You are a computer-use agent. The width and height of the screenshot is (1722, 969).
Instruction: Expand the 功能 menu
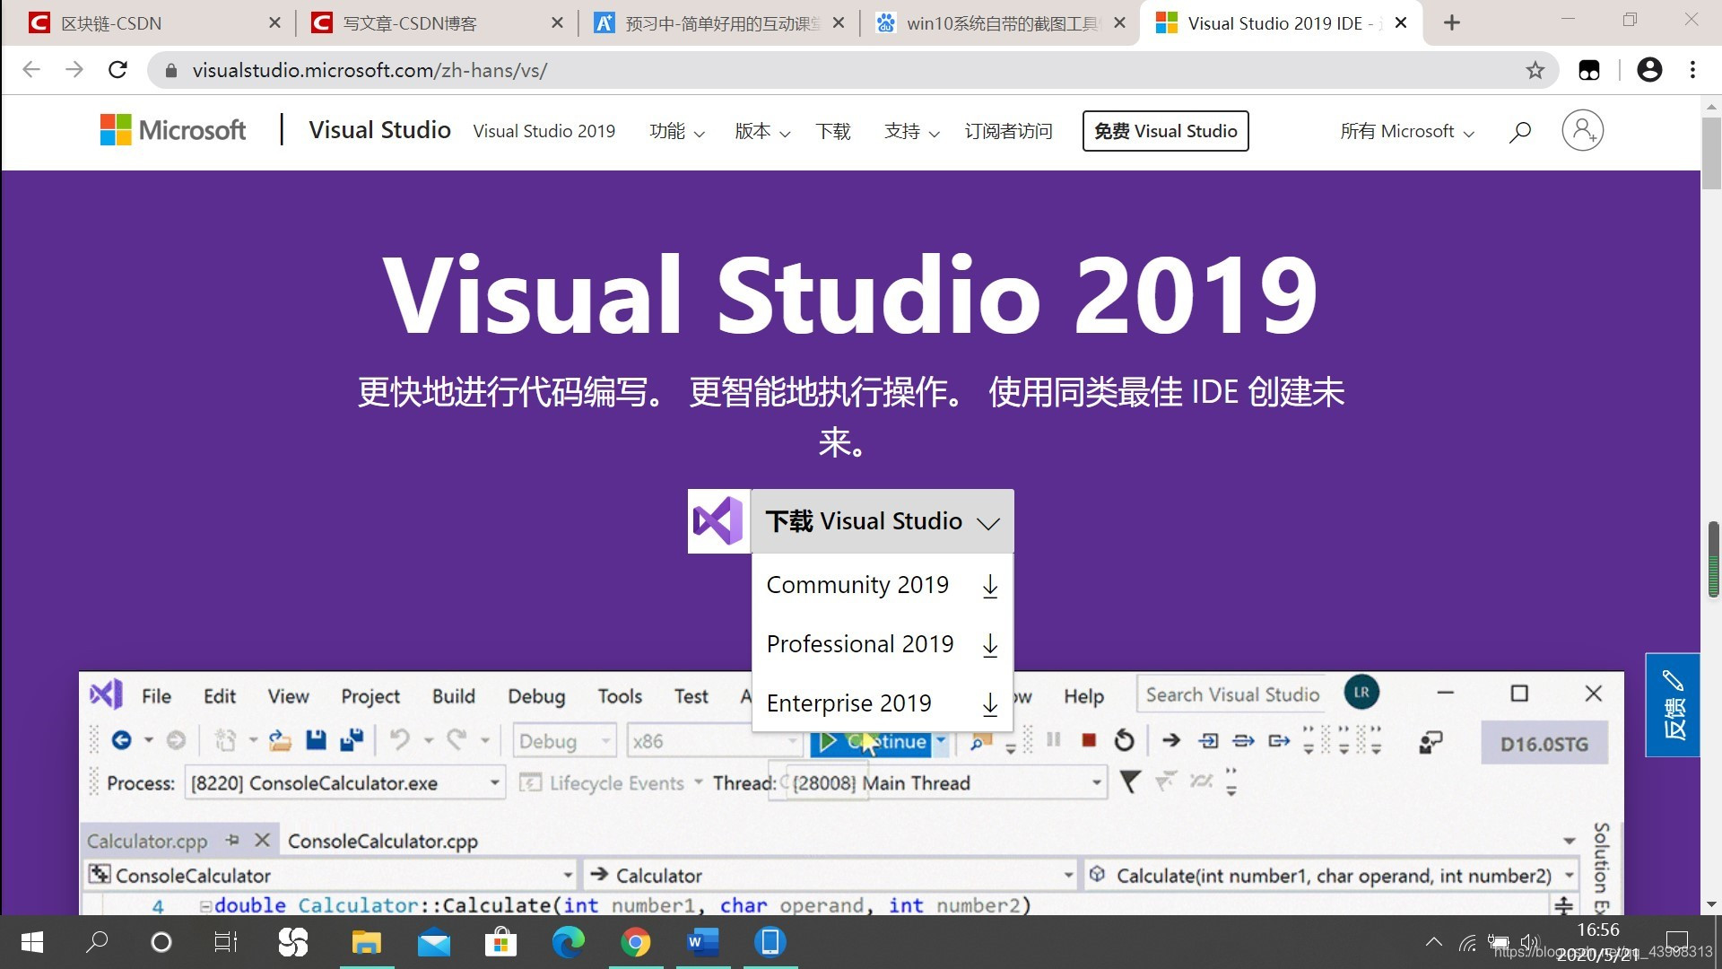(x=677, y=132)
